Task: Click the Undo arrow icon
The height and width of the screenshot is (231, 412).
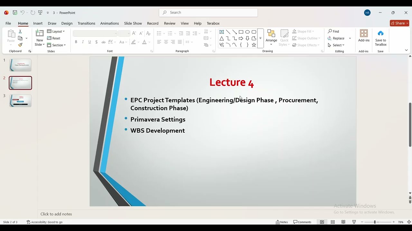Action: click(x=23, y=13)
